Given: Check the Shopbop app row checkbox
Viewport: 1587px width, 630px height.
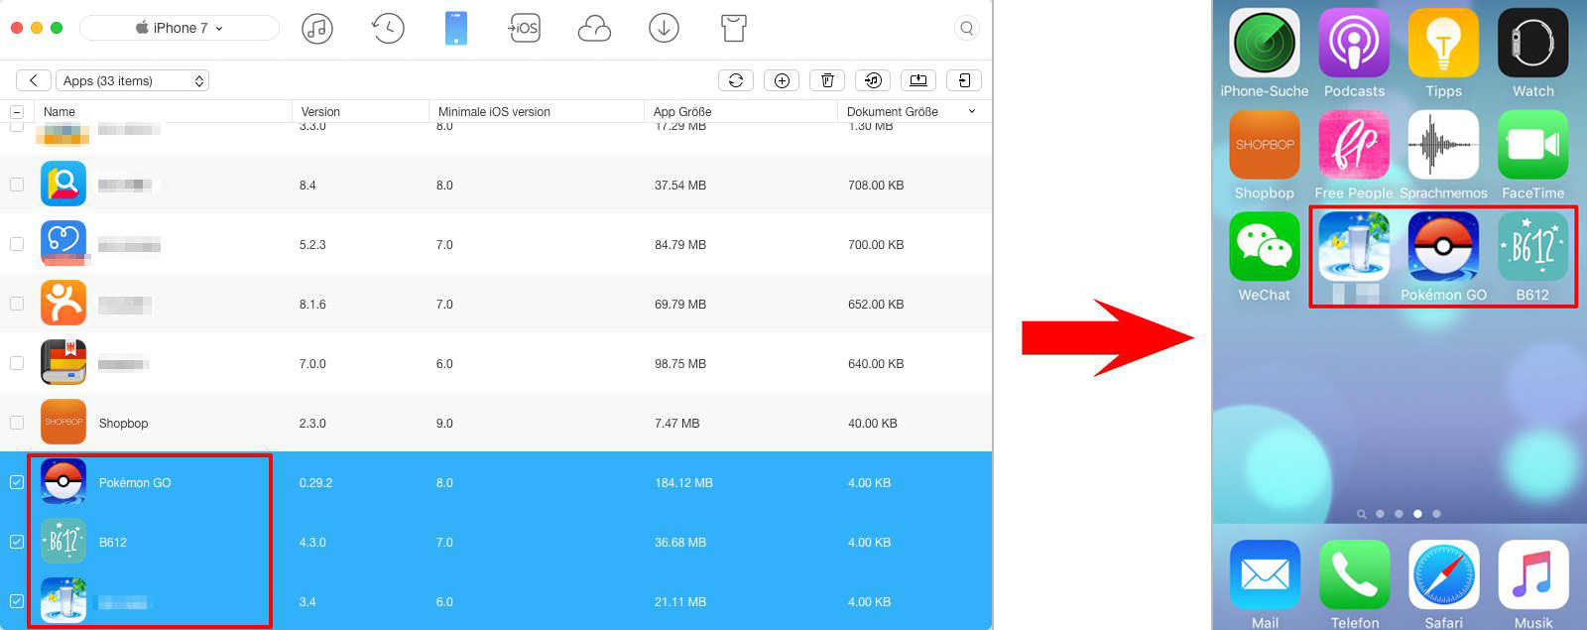Looking at the screenshot, I should coord(17,423).
